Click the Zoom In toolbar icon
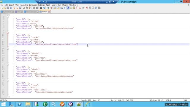 (x=48, y=8)
